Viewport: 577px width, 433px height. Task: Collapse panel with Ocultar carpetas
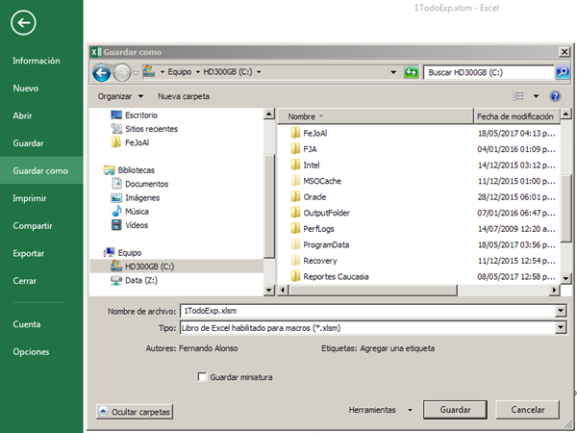tap(134, 411)
